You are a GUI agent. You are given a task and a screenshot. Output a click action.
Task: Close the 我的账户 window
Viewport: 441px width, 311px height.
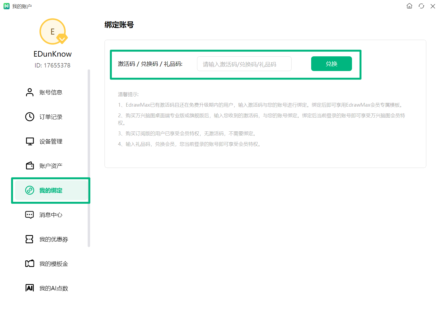(x=433, y=6)
